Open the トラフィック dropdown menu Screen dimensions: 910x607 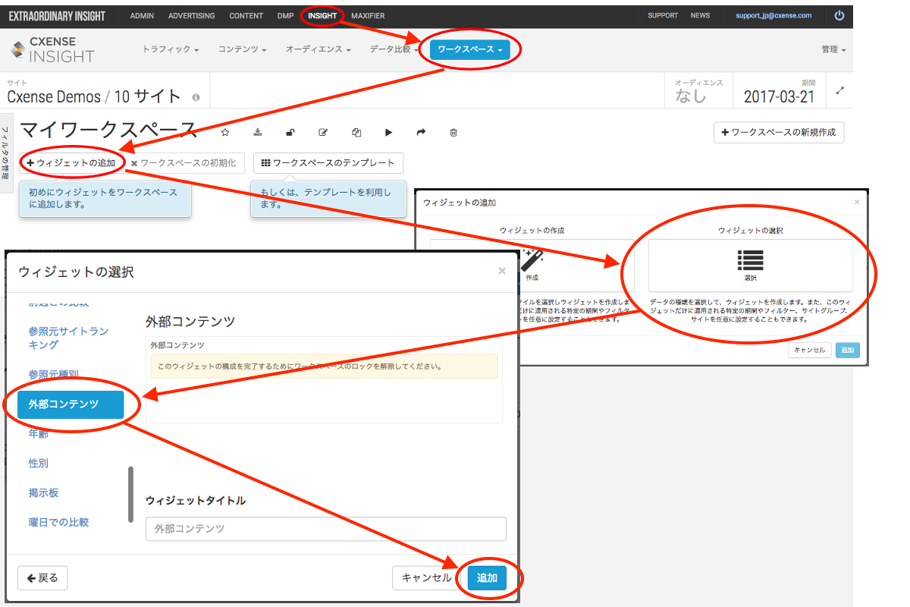click(x=171, y=49)
